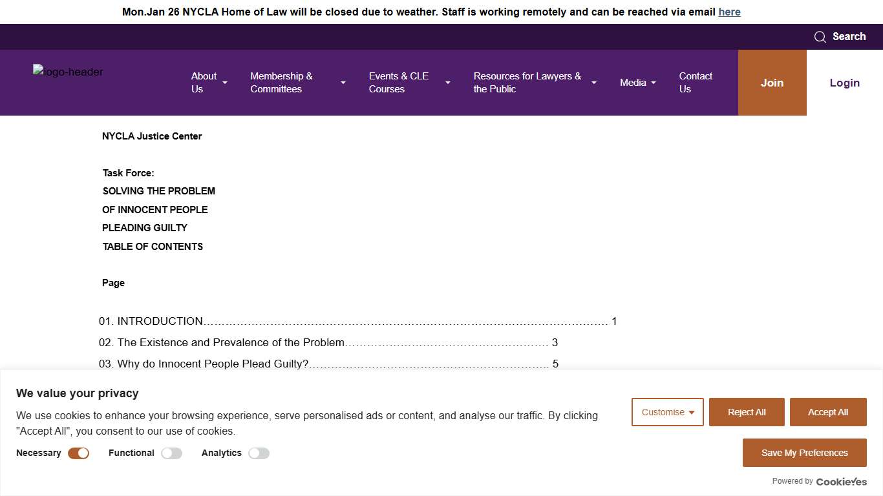The width and height of the screenshot is (883, 496).
Task: Click the search magnifier icon
Action: tap(820, 37)
